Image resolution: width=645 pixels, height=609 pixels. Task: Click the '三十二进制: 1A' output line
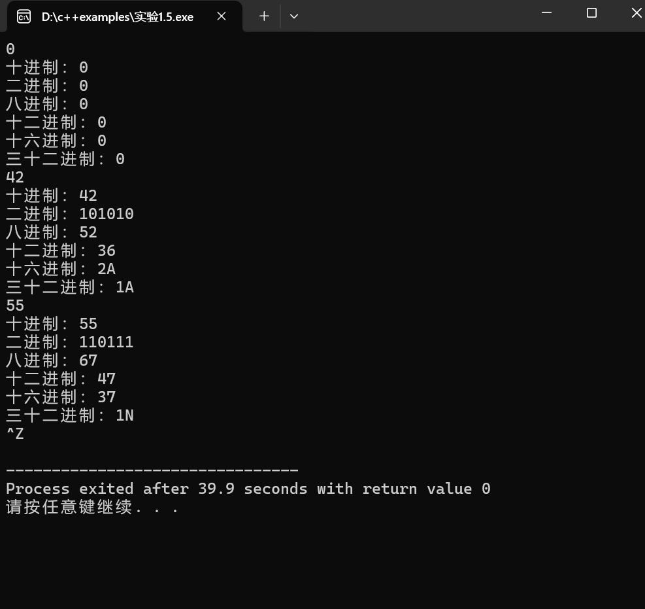click(70, 287)
